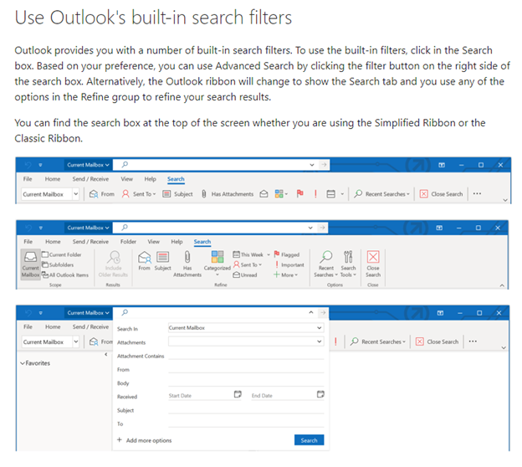522x467 pixels.
Task: Open Search Tools in Classic Ribbon image
Action: coord(348,264)
